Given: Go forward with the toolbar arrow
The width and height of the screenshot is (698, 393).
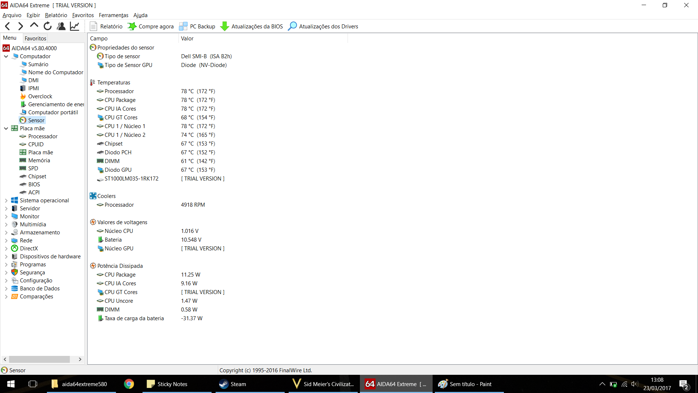Looking at the screenshot, I should pyautogui.click(x=21, y=26).
